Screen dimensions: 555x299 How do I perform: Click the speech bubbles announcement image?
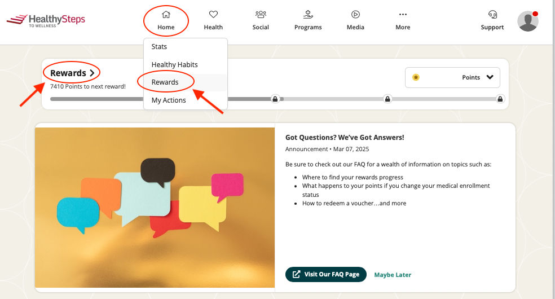(155, 207)
